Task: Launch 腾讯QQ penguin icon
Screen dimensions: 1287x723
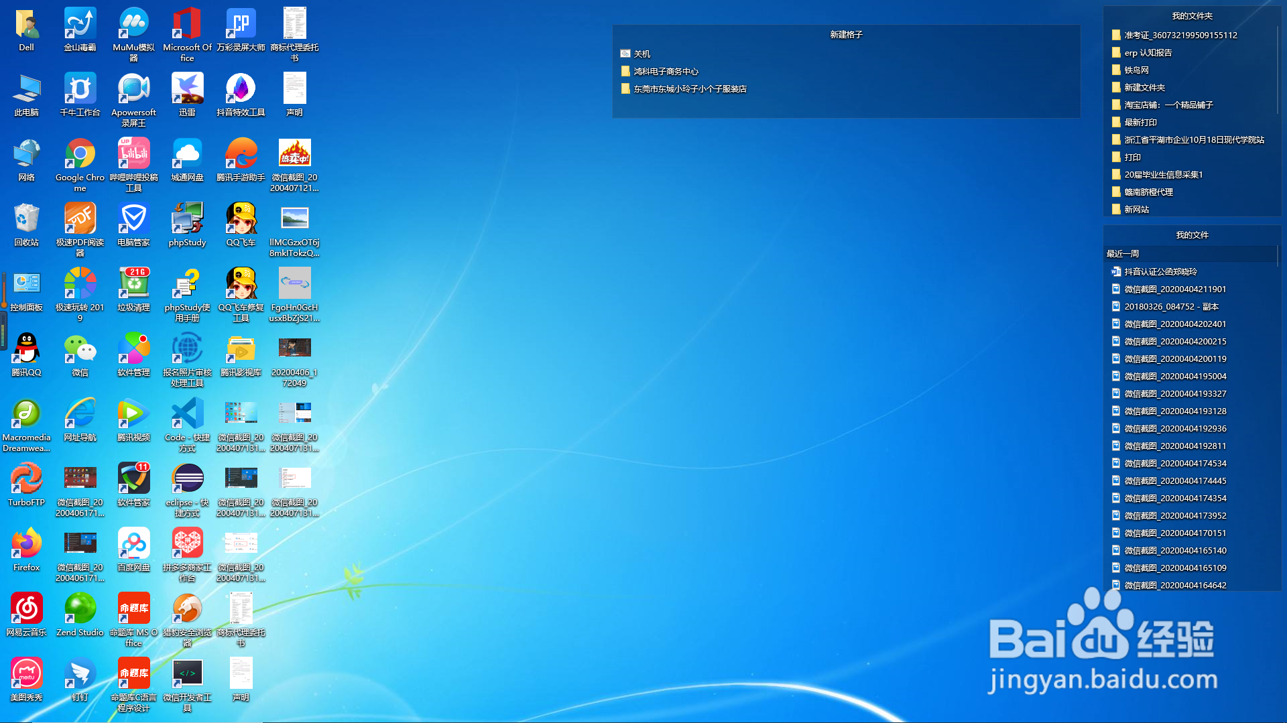Action: click(x=26, y=349)
